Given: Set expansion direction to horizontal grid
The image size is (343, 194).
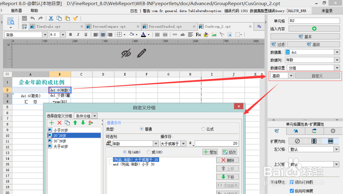Looking at the screenshot, I should click(331, 141).
